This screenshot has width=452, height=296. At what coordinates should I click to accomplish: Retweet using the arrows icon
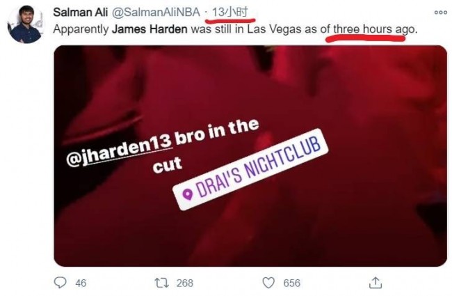point(162,283)
